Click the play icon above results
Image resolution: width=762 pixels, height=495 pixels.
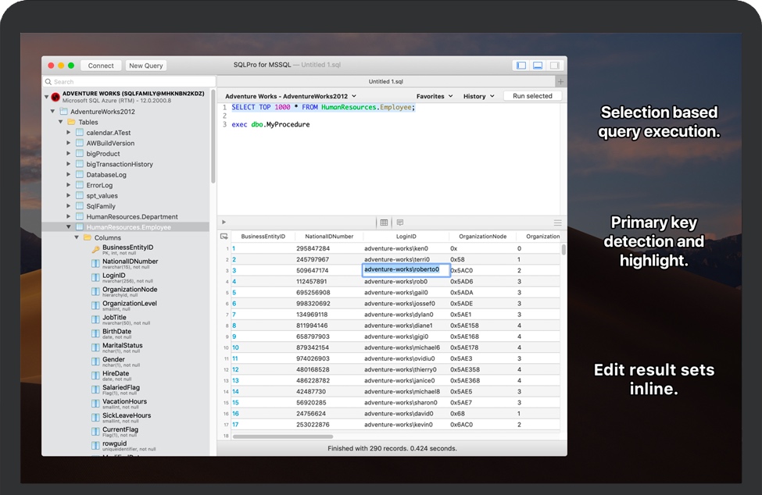tap(224, 223)
